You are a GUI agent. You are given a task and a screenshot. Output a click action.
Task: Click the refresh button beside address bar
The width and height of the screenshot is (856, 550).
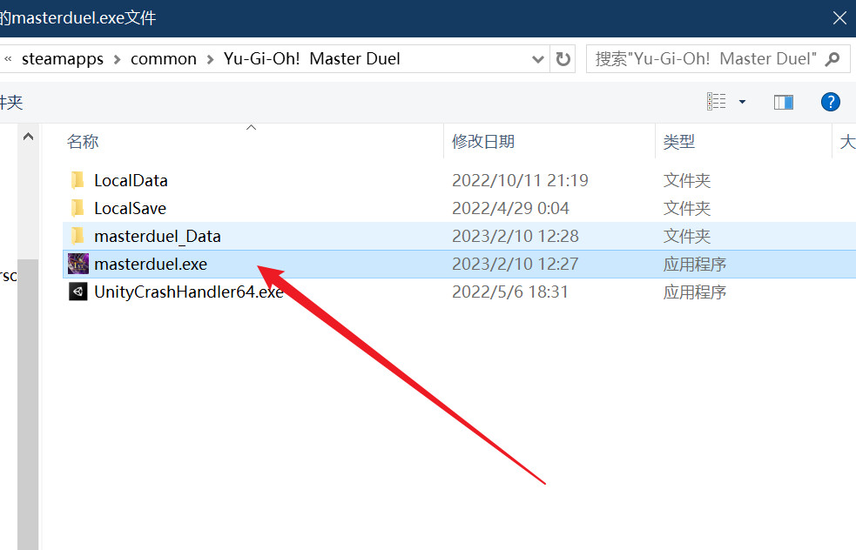pyautogui.click(x=563, y=58)
